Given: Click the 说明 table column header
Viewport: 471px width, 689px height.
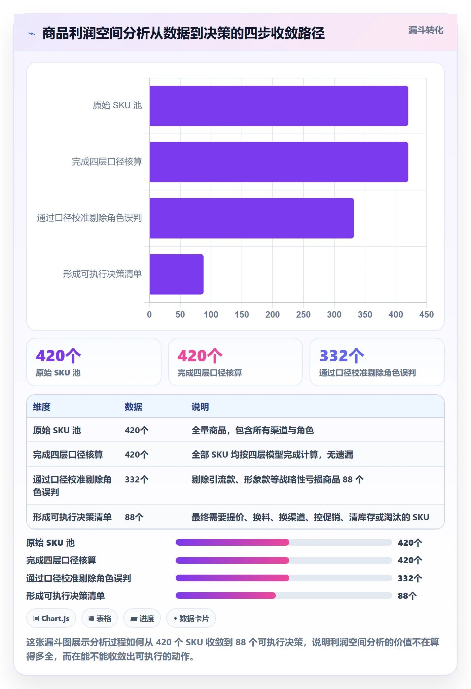Looking at the screenshot, I should pos(200,407).
